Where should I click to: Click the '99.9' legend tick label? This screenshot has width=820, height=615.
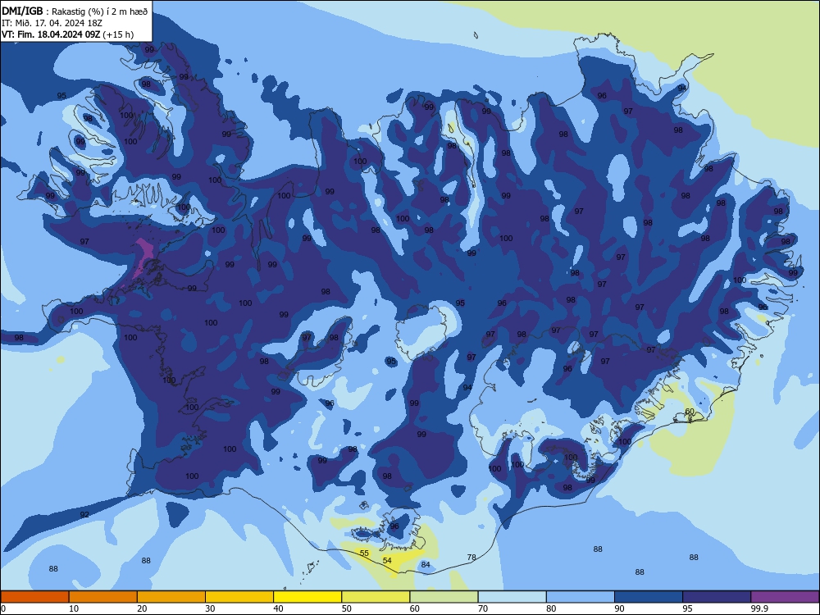coord(759,608)
